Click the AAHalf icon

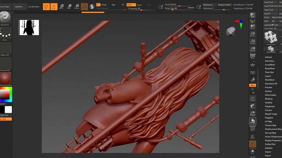pos(252,49)
